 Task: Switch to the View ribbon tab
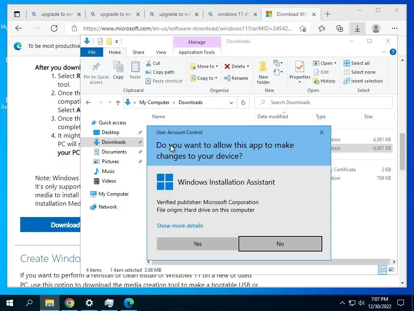click(161, 52)
